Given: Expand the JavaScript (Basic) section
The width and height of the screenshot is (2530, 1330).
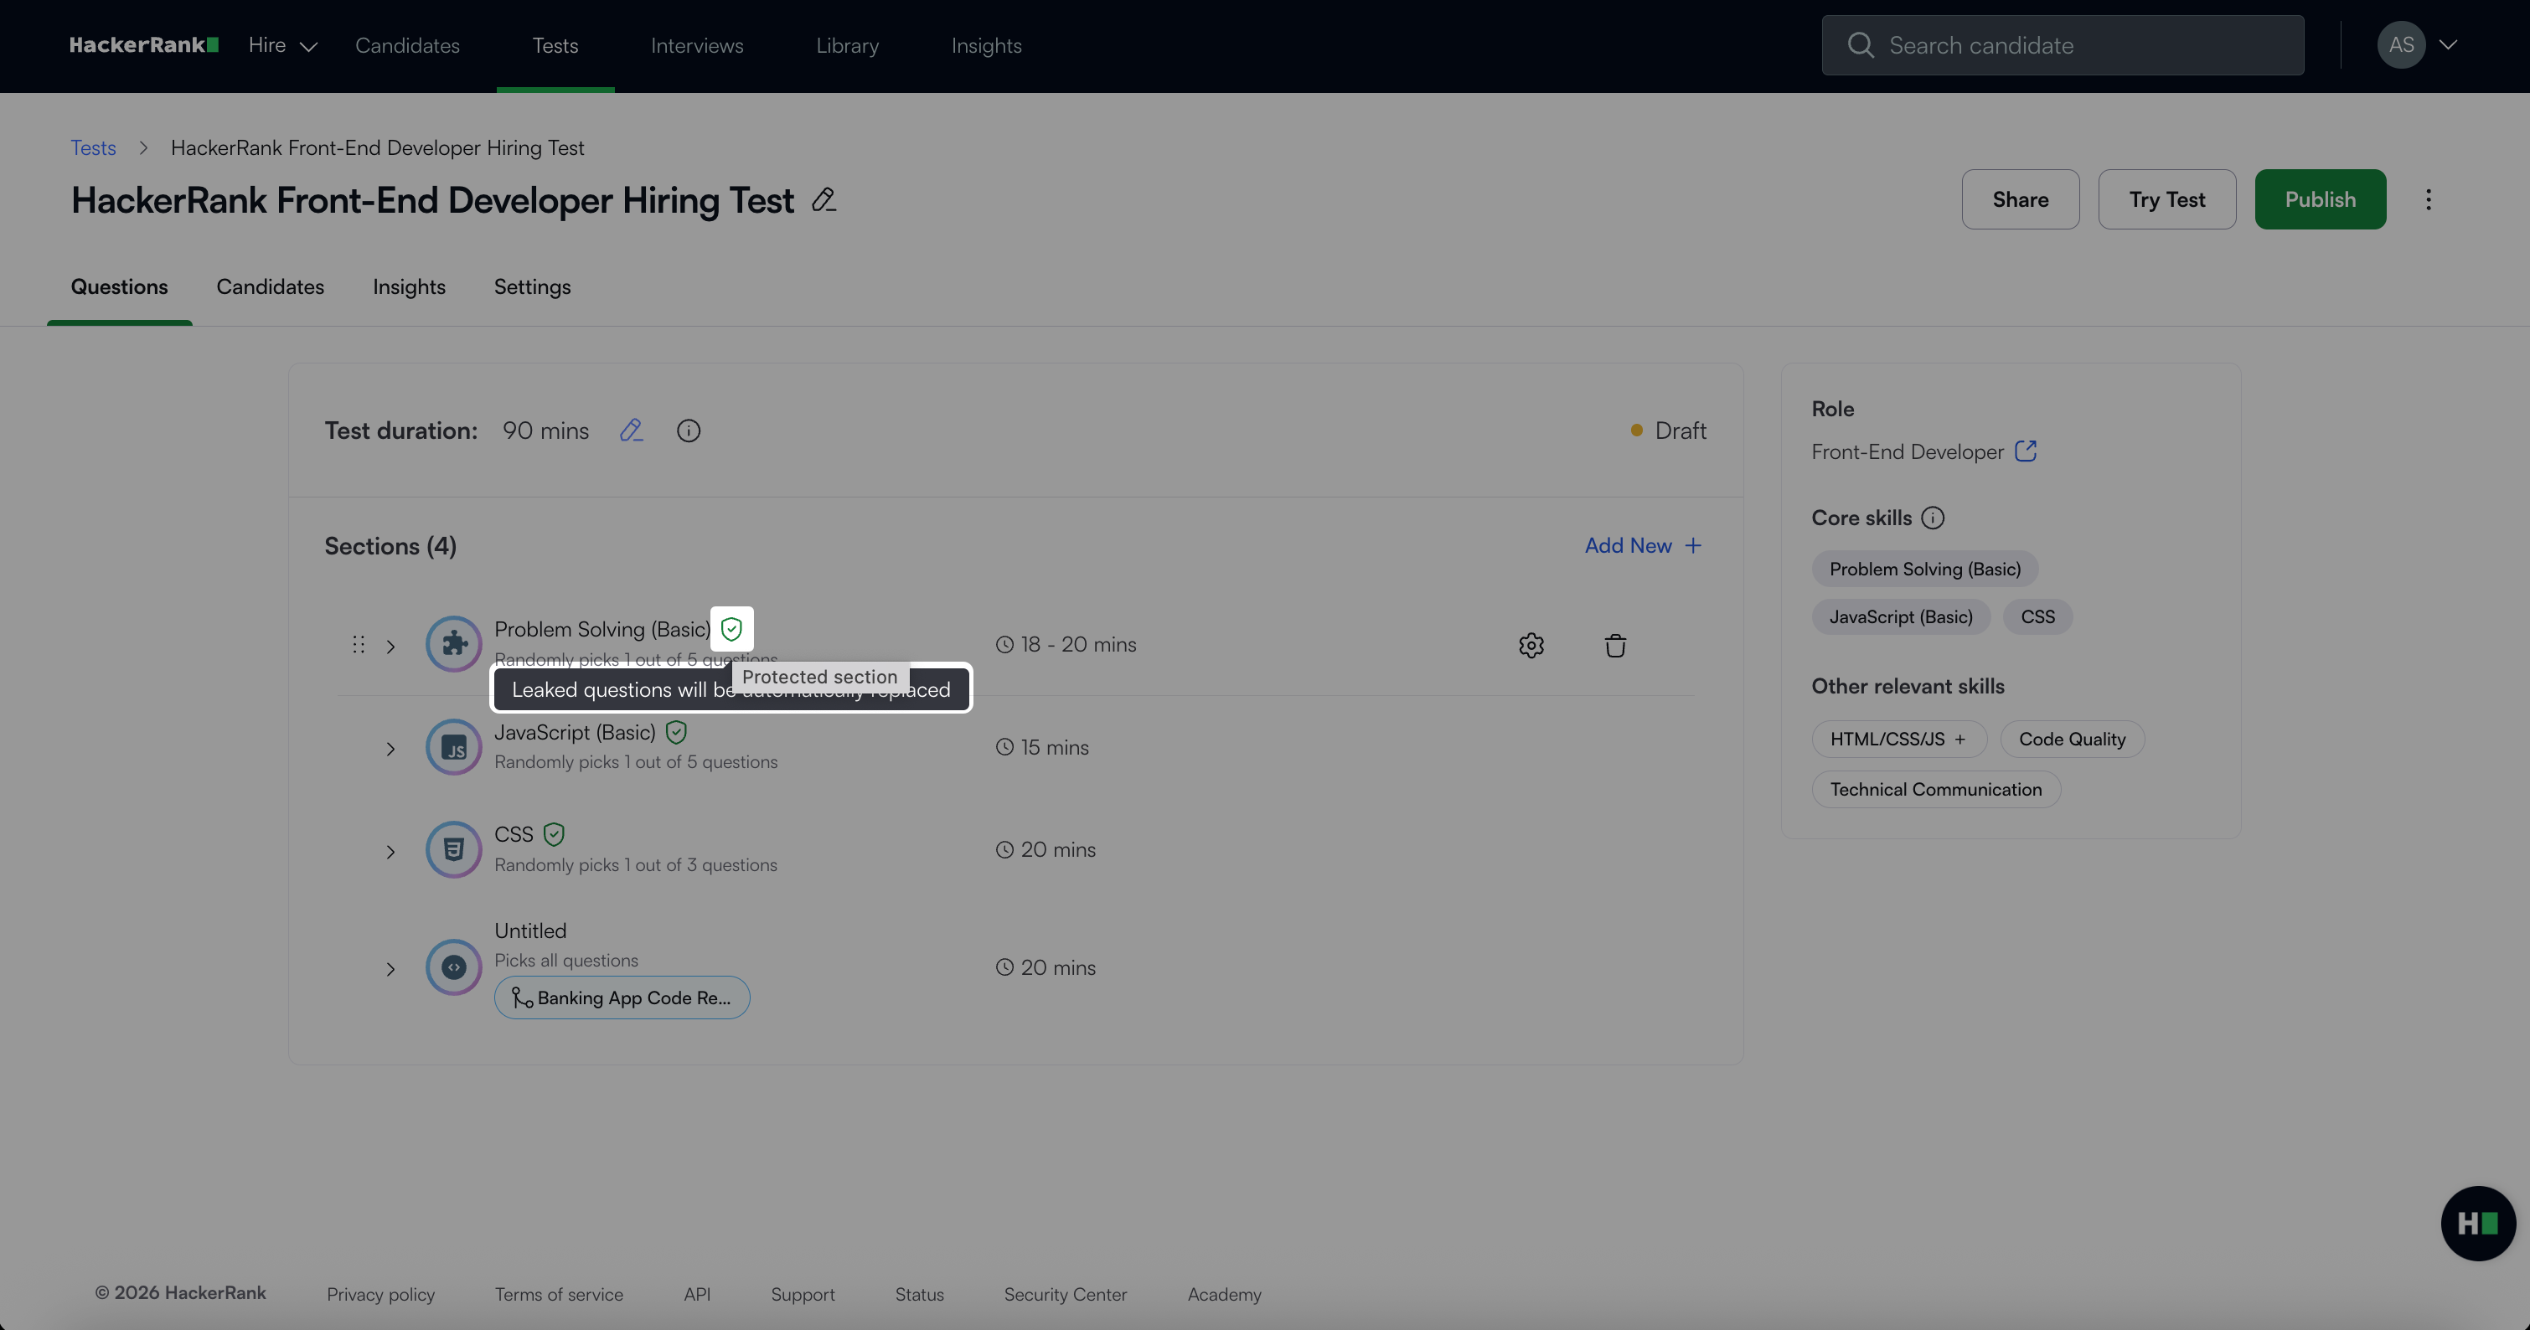Looking at the screenshot, I should (391, 749).
